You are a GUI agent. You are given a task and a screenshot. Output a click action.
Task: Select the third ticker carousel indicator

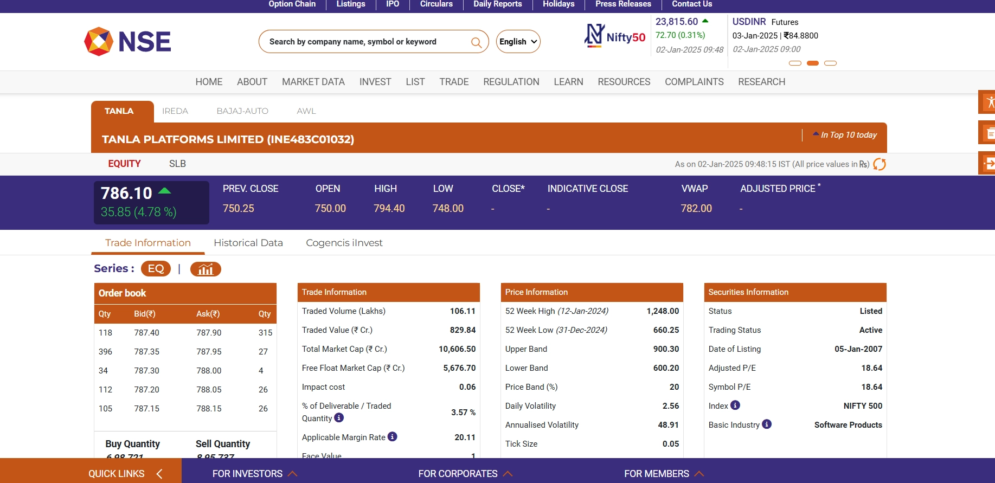830,63
